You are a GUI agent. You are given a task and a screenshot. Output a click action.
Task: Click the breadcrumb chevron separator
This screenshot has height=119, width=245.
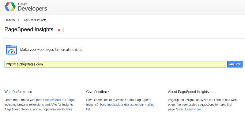tap(19, 20)
